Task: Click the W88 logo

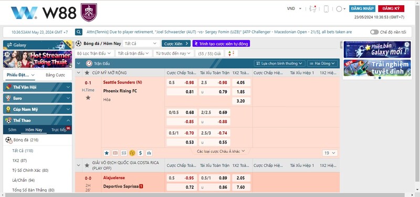Action: (x=44, y=13)
